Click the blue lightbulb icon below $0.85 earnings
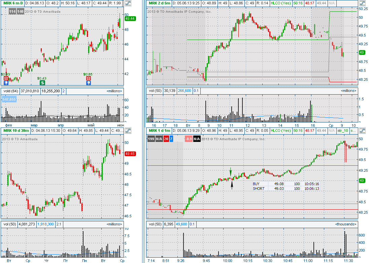 (x=89, y=83)
